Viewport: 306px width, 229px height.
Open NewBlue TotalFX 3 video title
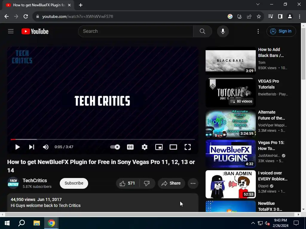270,206
